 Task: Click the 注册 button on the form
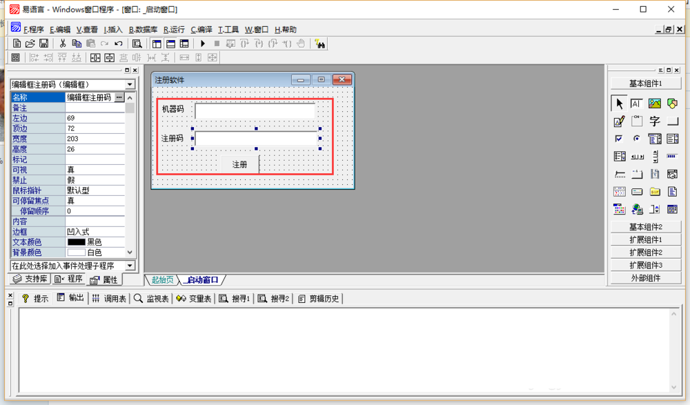239,165
